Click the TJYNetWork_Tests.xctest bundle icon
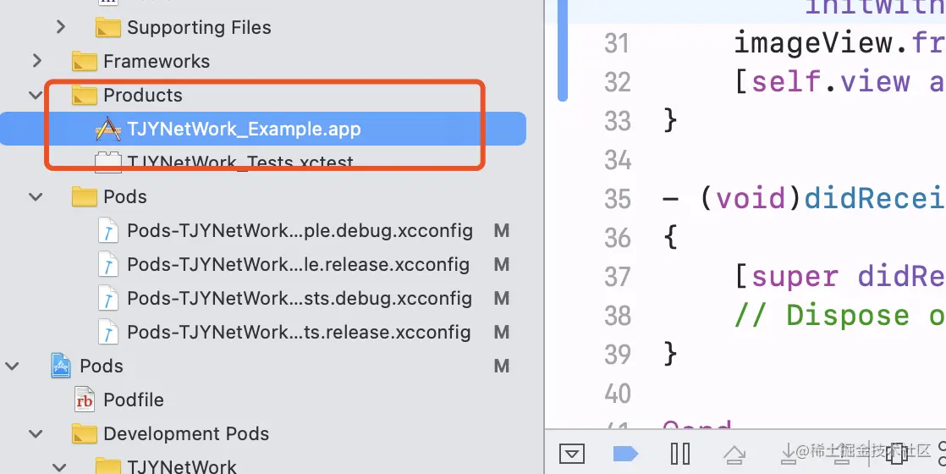 click(107, 162)
